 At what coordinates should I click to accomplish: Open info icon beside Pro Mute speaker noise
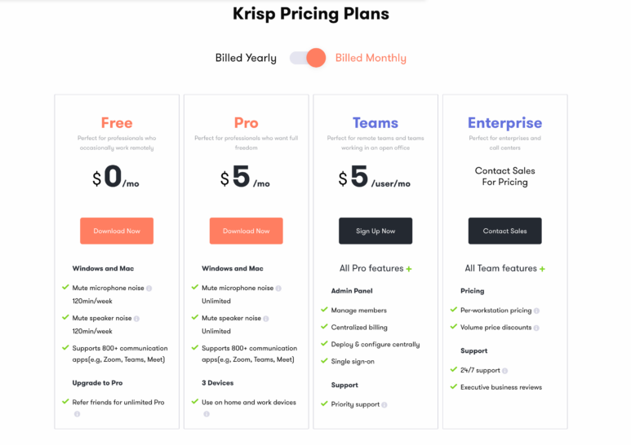tap(266, 319)
